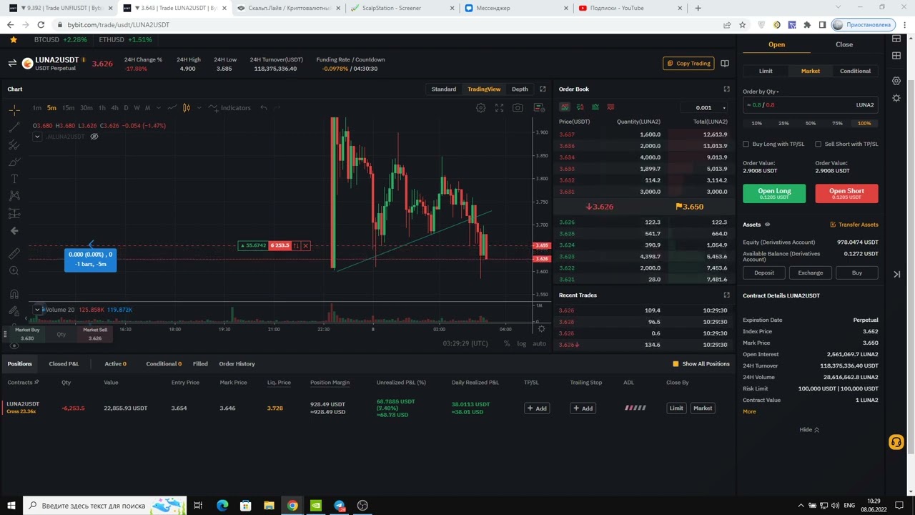Screen dimensions: 915x515
Task: Undo the last chart action
Action: [x=264, y=108]
